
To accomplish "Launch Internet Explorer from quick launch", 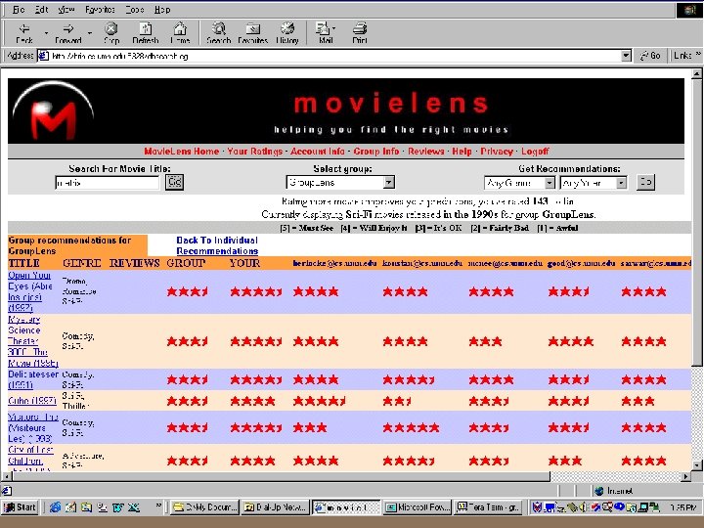I will pos(55,507).
